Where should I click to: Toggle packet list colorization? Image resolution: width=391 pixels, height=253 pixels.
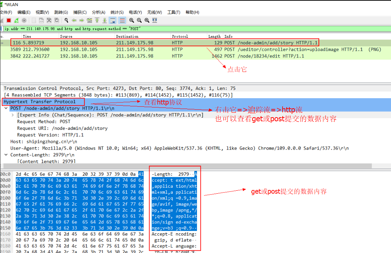pos(122,21)
